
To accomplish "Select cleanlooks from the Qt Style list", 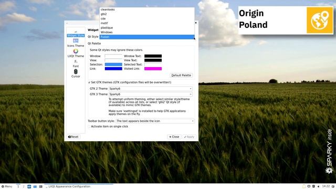I will pos(147,9).
